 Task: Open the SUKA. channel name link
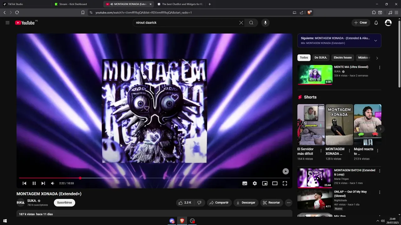point(32,201)
